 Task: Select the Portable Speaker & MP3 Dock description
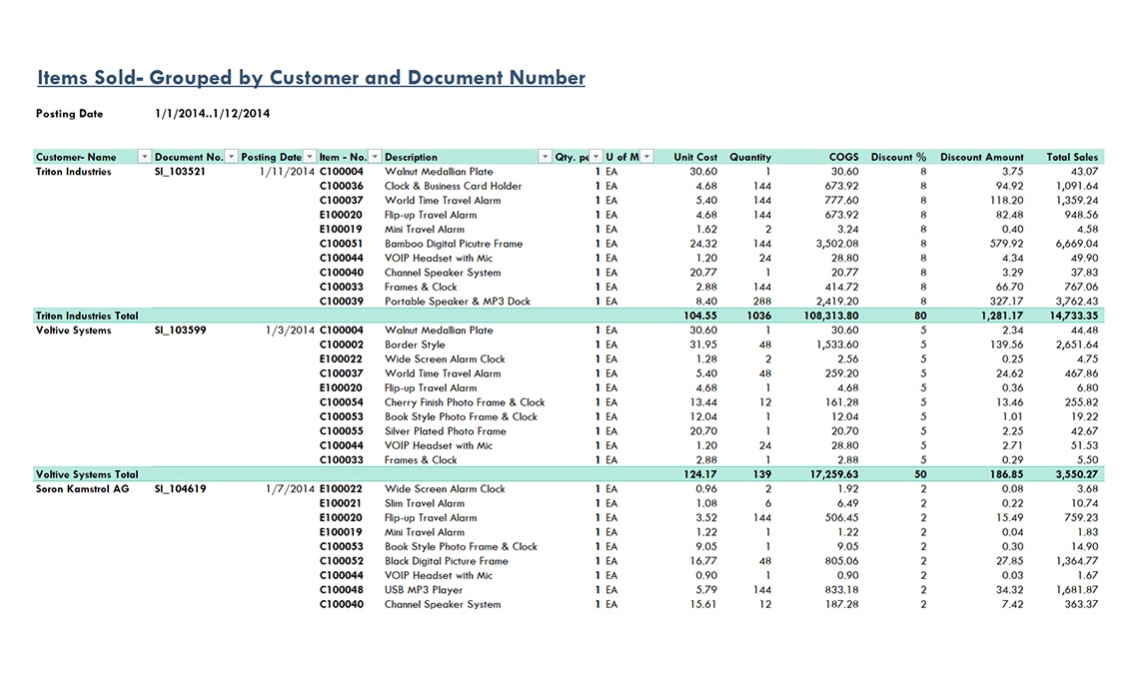coord(458,302)
